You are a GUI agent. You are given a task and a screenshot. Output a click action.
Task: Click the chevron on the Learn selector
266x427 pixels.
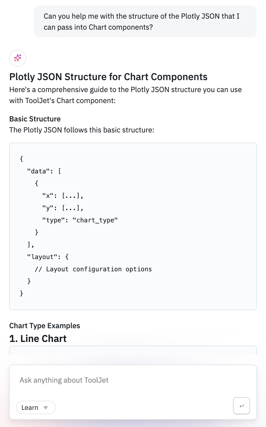coord(45,407)
